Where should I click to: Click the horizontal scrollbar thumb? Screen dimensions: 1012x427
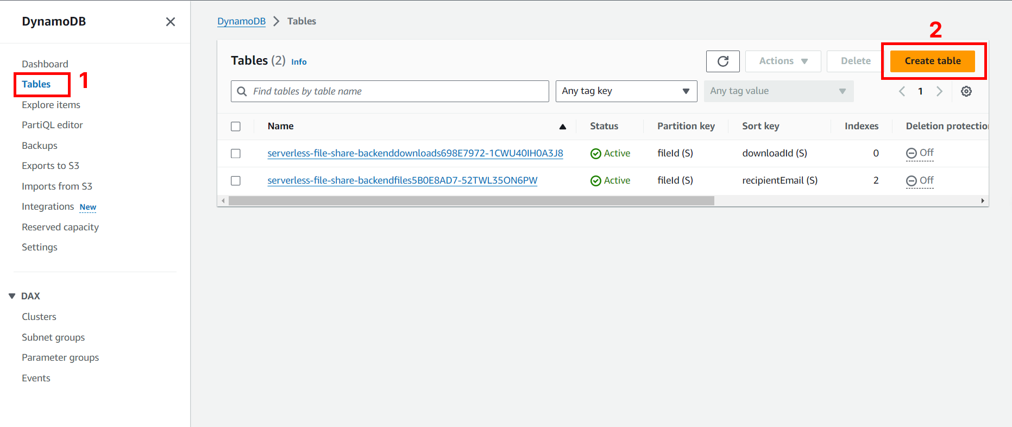(472, 201)
